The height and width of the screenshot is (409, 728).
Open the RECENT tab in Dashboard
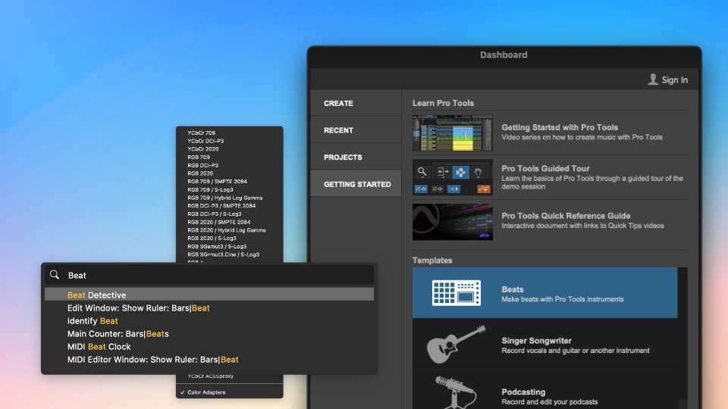click(x=356, y=130)
